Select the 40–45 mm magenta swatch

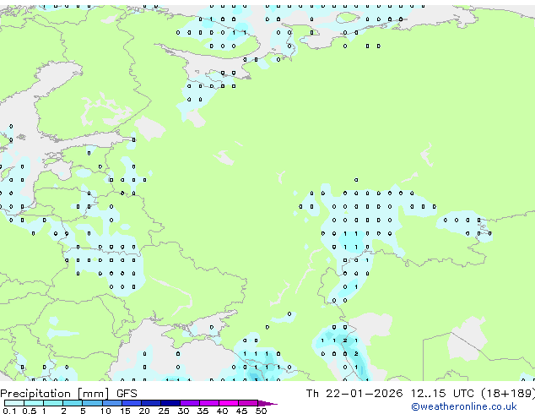coord(229,403)
